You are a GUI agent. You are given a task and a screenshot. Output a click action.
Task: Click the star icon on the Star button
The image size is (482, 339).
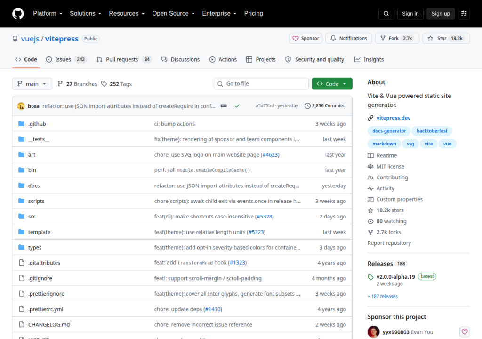tap(430, 39)
